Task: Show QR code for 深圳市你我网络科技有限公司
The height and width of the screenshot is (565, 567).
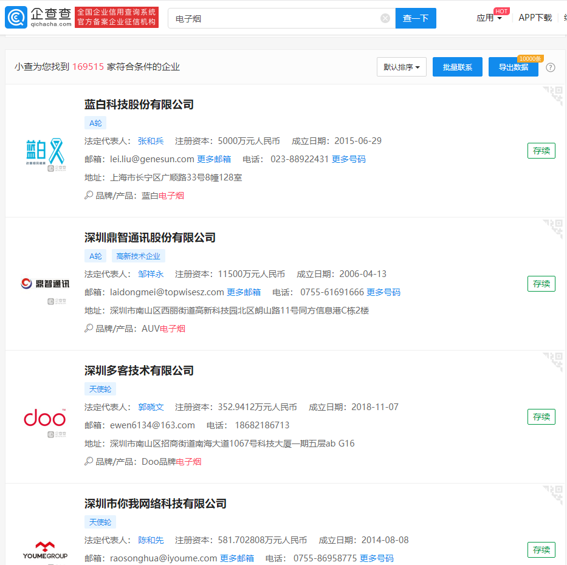Action: [x=553, y=495]
